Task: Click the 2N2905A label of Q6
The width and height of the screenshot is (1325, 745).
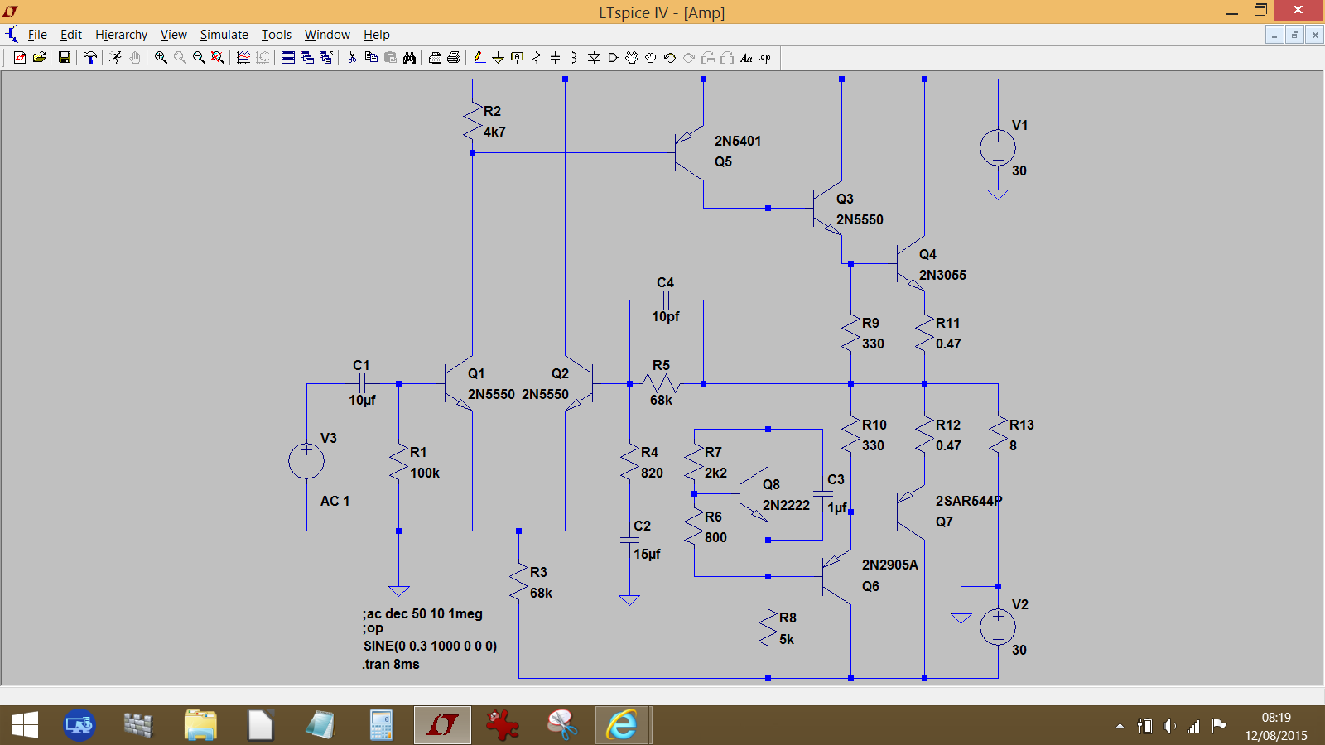Action: (x=890, y=565)
